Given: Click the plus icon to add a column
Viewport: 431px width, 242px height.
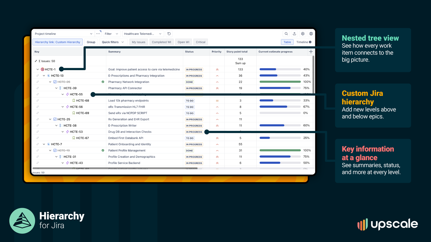Looking at the screenshot, I should click(311, 51).
